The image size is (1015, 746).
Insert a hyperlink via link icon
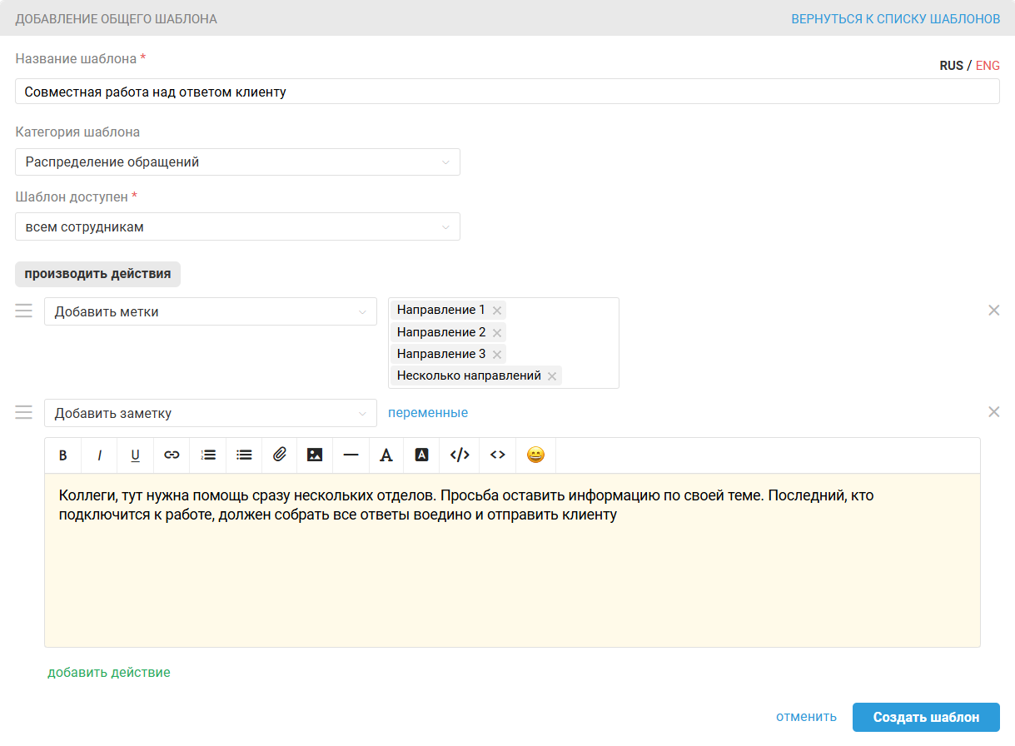[x=172, y=455]
